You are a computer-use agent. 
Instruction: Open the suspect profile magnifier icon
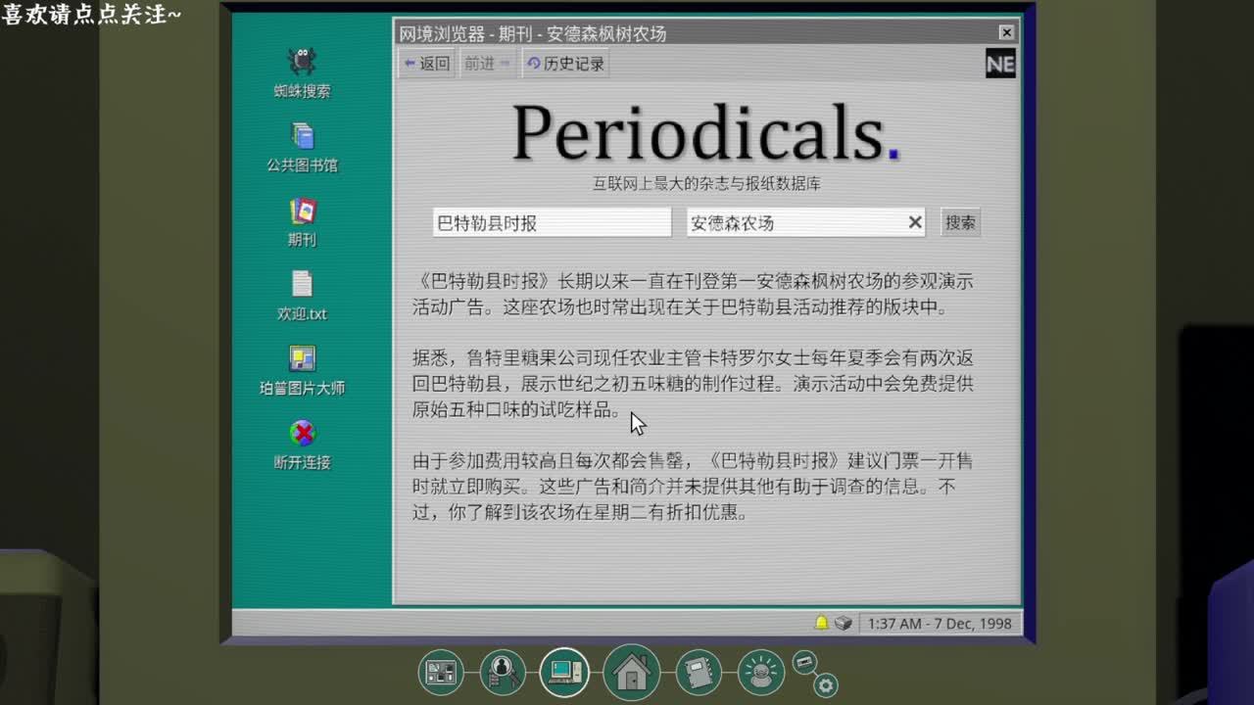[503, 672]
